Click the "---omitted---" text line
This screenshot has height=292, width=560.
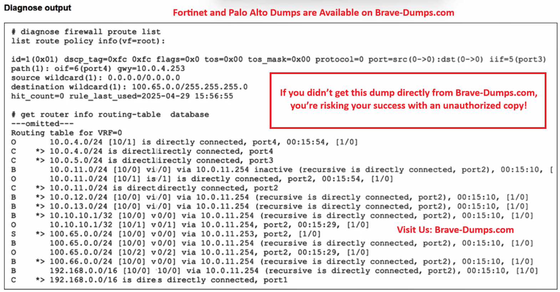click(x=42, y=124)
